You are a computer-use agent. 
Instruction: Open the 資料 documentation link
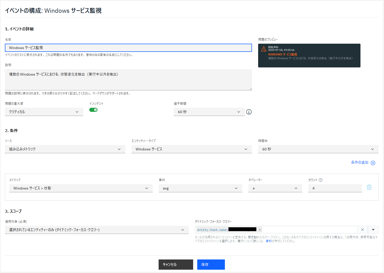pyautogui.click(x=269, y=241)
